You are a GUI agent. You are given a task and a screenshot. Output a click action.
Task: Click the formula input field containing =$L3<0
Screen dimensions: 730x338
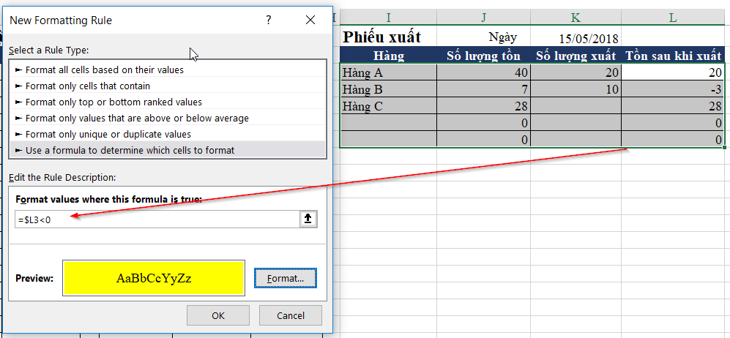tap(157, 219)
